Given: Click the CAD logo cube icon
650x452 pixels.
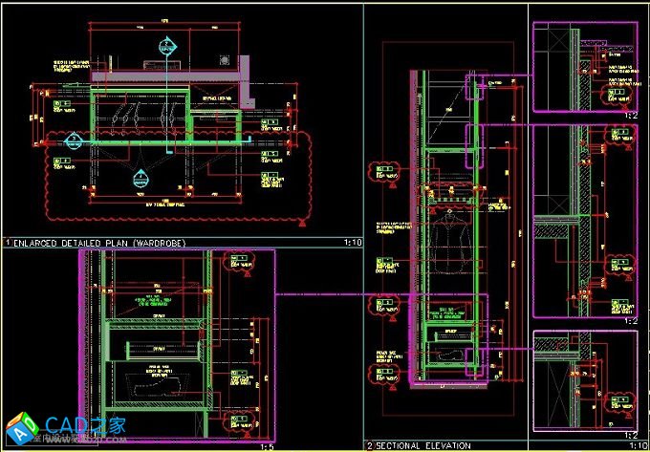Looking at the screenshot, I should pyautogui.click(x=19, y=427).
